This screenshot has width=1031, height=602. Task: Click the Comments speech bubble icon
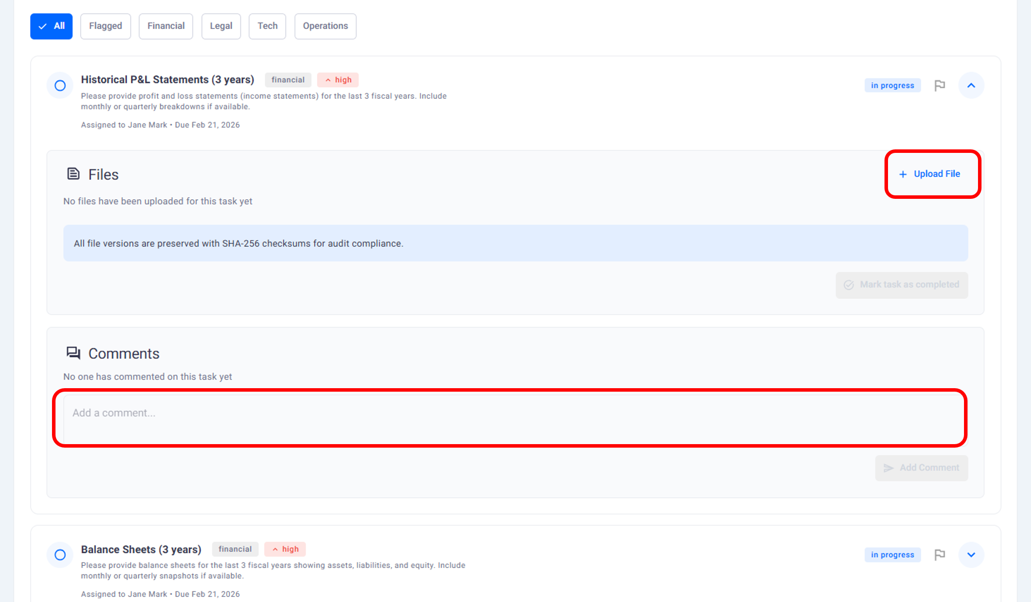(73, 353)
